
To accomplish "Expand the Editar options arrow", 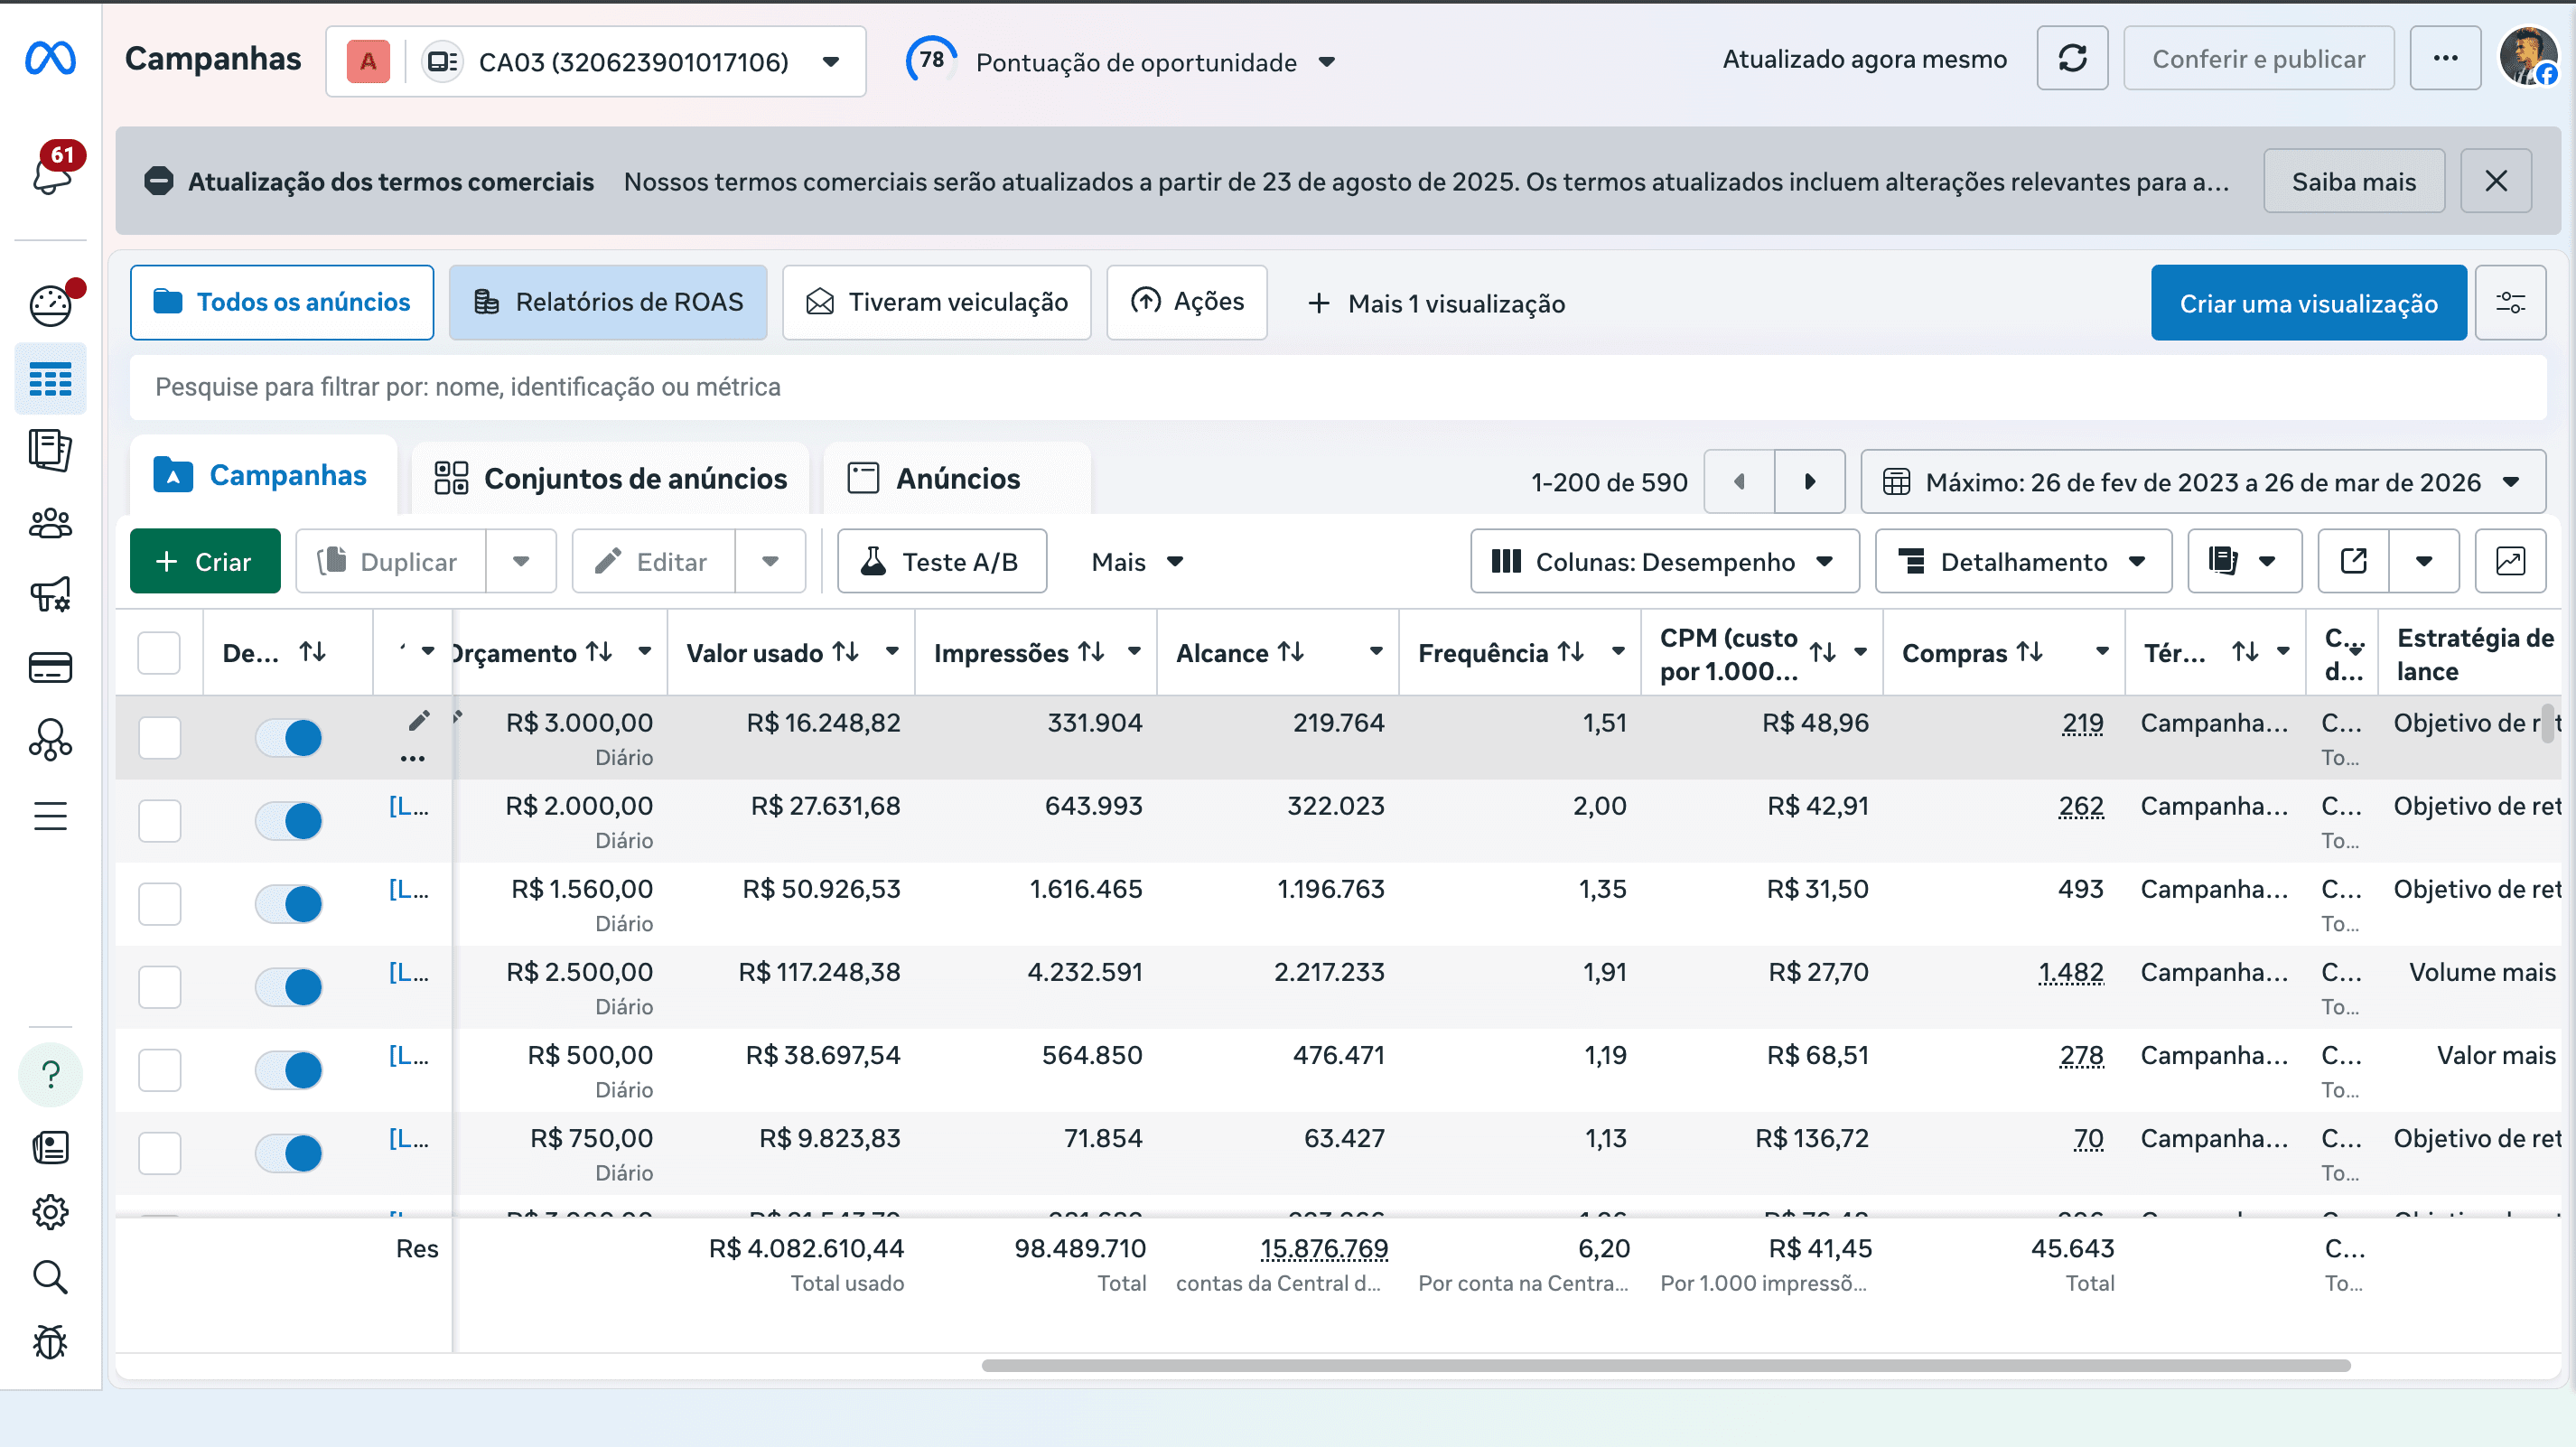I will point(770,561).
